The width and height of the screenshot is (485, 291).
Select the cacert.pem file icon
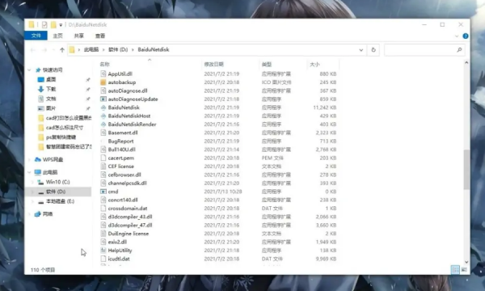pos(103,158)
